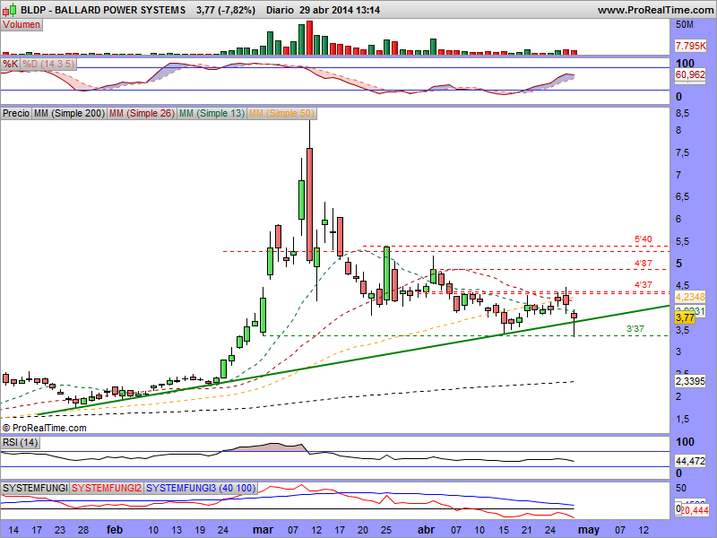Click the 28 date marker on time axis

[83, 530]
